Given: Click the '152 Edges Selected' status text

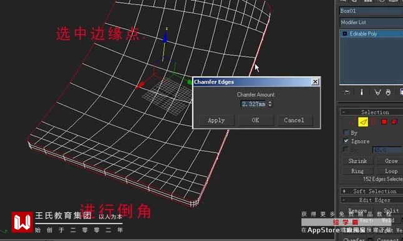Looking at the screenshot, I should point(382,179).
